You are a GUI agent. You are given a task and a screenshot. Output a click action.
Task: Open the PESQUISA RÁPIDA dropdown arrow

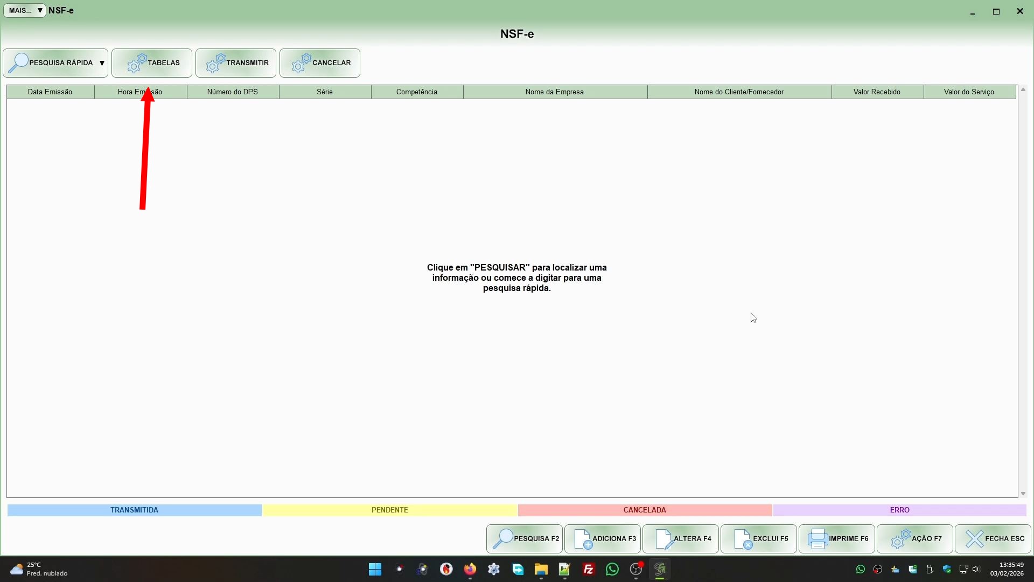tap(102, 63)
